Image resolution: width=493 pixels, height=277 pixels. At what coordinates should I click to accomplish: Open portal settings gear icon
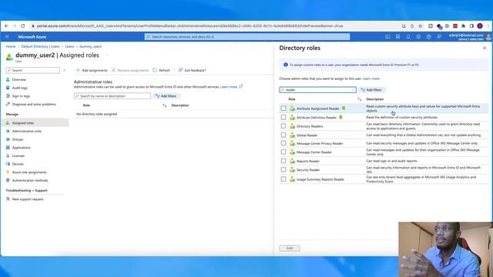click(x=418, y=37)
